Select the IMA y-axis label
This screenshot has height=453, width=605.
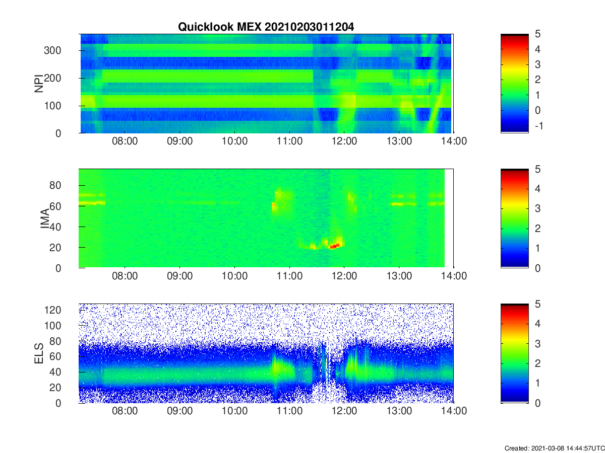(44, 218)
